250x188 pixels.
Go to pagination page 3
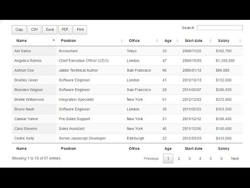tap(190, 158)
